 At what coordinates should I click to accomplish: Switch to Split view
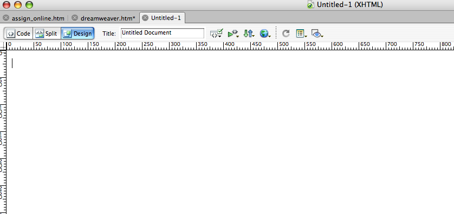coord(47,34)
